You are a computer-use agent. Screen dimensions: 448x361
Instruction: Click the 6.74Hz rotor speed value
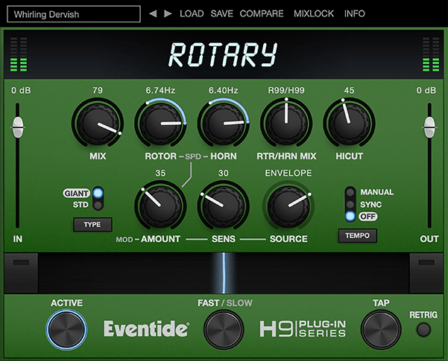(160, 91)
